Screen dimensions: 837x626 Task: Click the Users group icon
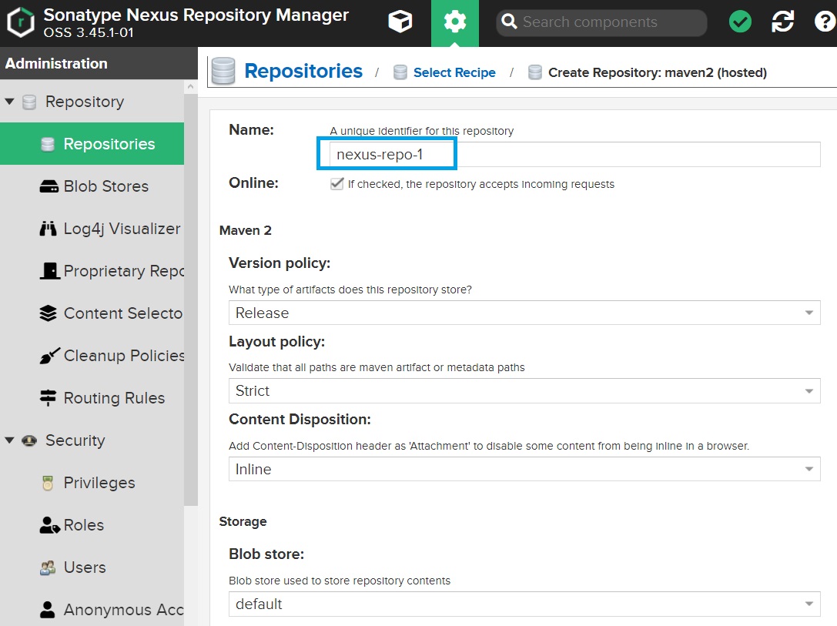point(48,567)
